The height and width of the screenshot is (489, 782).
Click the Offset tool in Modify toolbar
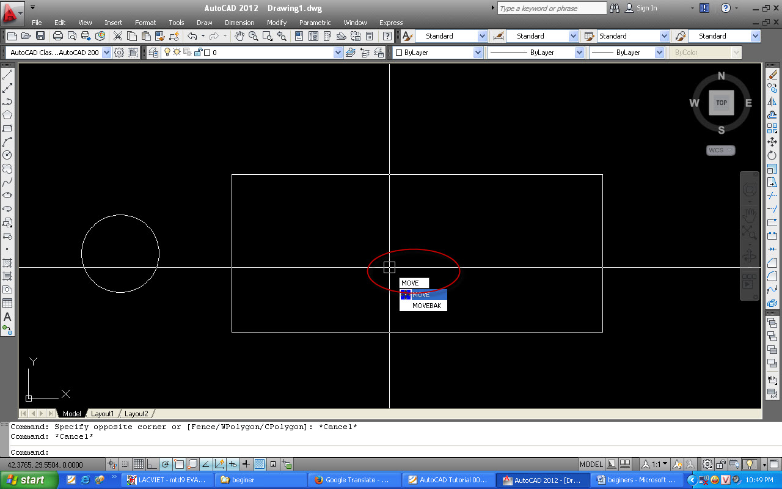coord(772,115)
